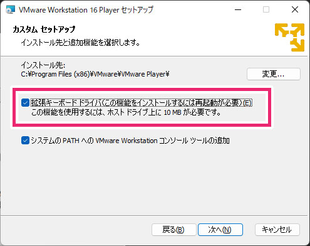Toggle the システムの PATH への追加 checkbox

click(x=25, y=141)
